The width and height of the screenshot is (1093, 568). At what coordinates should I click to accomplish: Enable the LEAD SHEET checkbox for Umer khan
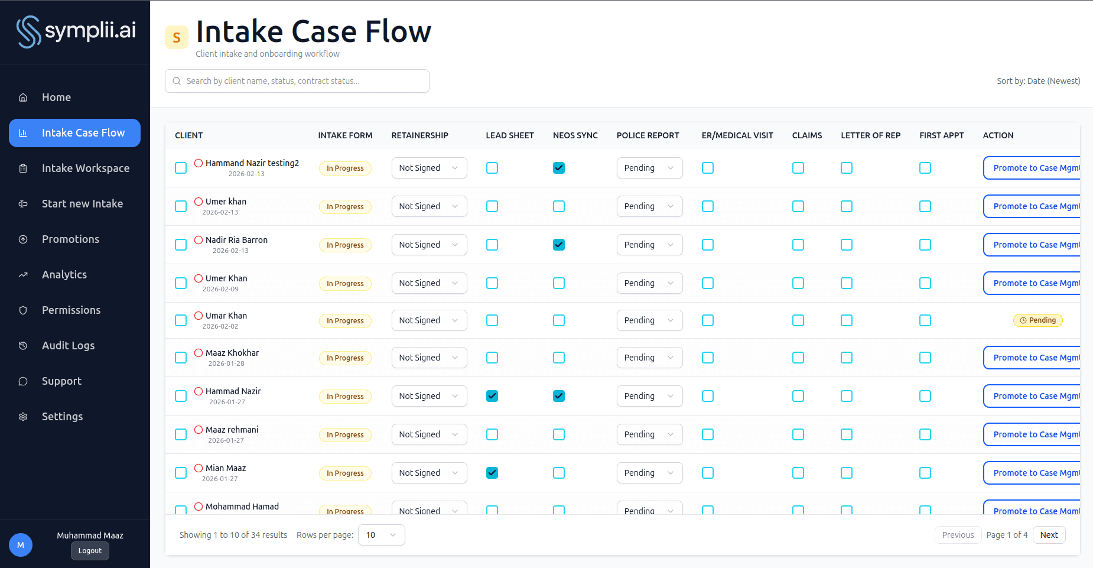point(492,206)
